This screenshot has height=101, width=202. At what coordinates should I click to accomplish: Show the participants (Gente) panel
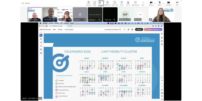click(x=101, y=3)
